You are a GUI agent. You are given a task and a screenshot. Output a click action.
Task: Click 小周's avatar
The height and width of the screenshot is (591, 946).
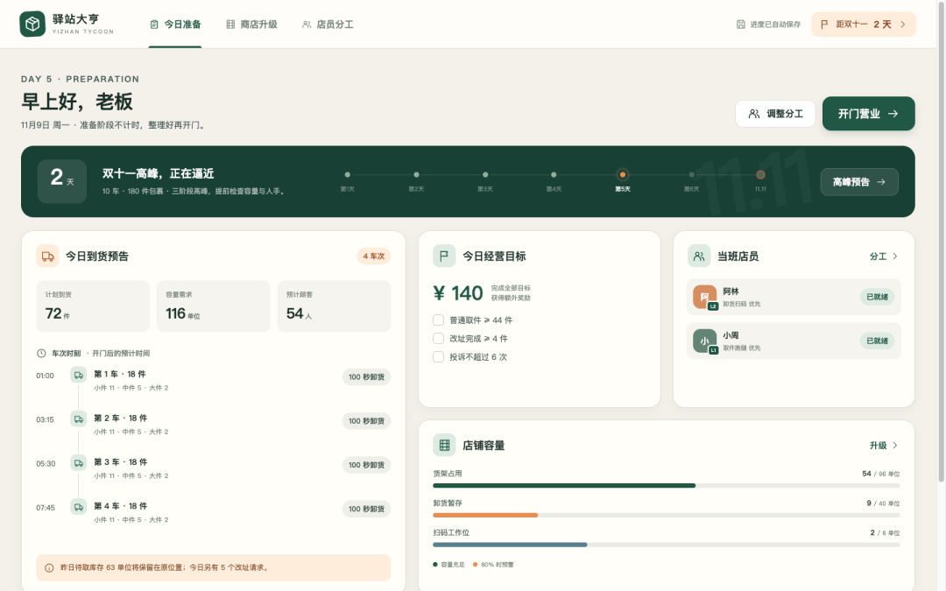pyautogui.click(x=704, y=341)
